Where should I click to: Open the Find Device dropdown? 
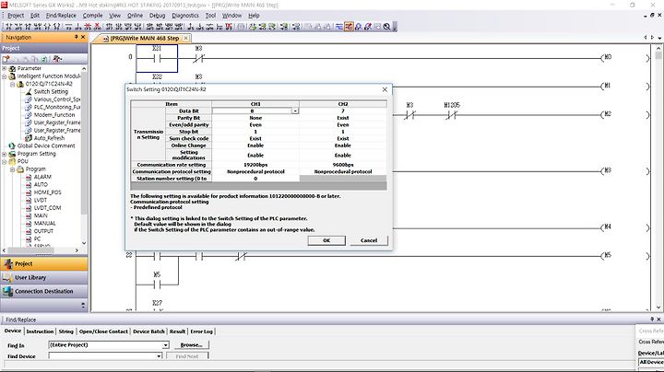coord(160,356)
